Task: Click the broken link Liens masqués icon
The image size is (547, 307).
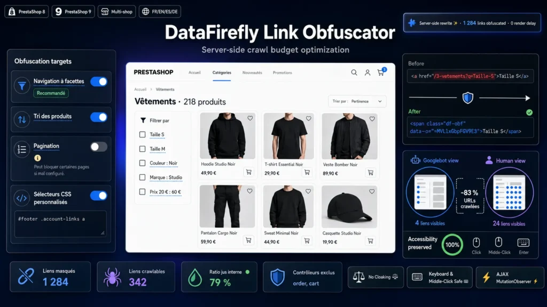Action: [26, 277]
